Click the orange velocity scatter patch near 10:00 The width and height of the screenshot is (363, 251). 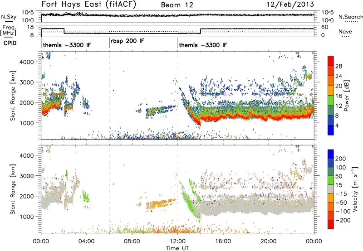(161, 204)
